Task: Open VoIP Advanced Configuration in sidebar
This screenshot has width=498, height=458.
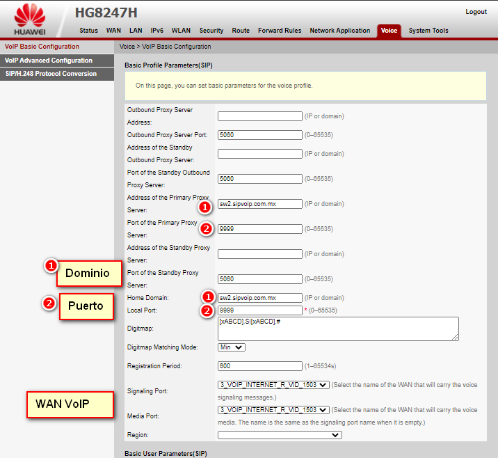Action: (49, 61)
